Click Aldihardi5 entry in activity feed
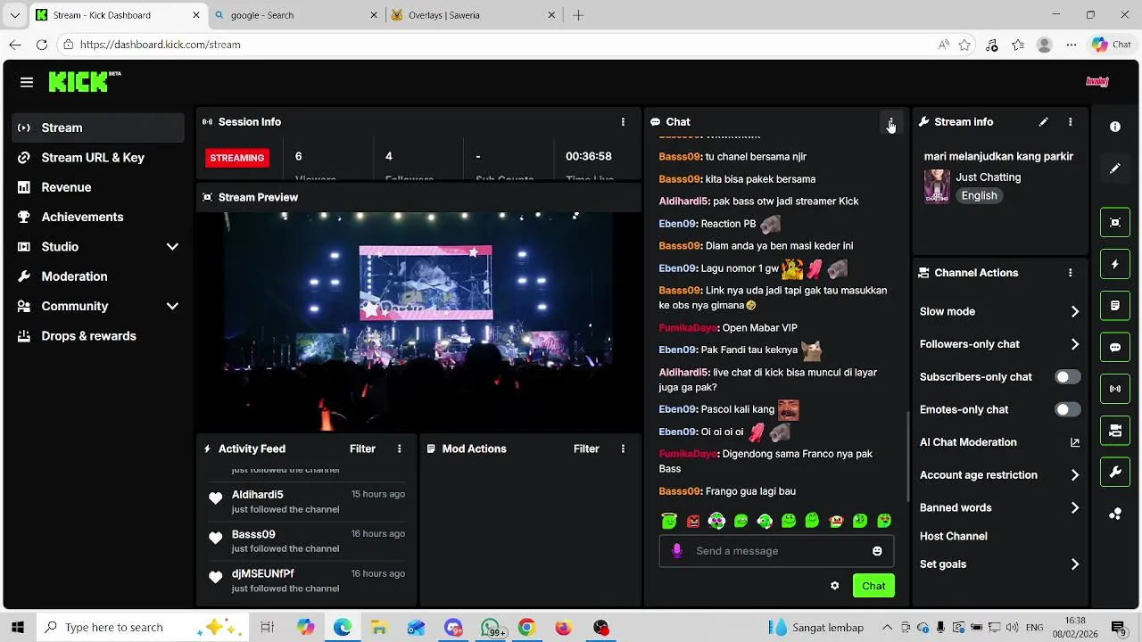The height and width of the screenshot is (642, 1142). point(306,501)
